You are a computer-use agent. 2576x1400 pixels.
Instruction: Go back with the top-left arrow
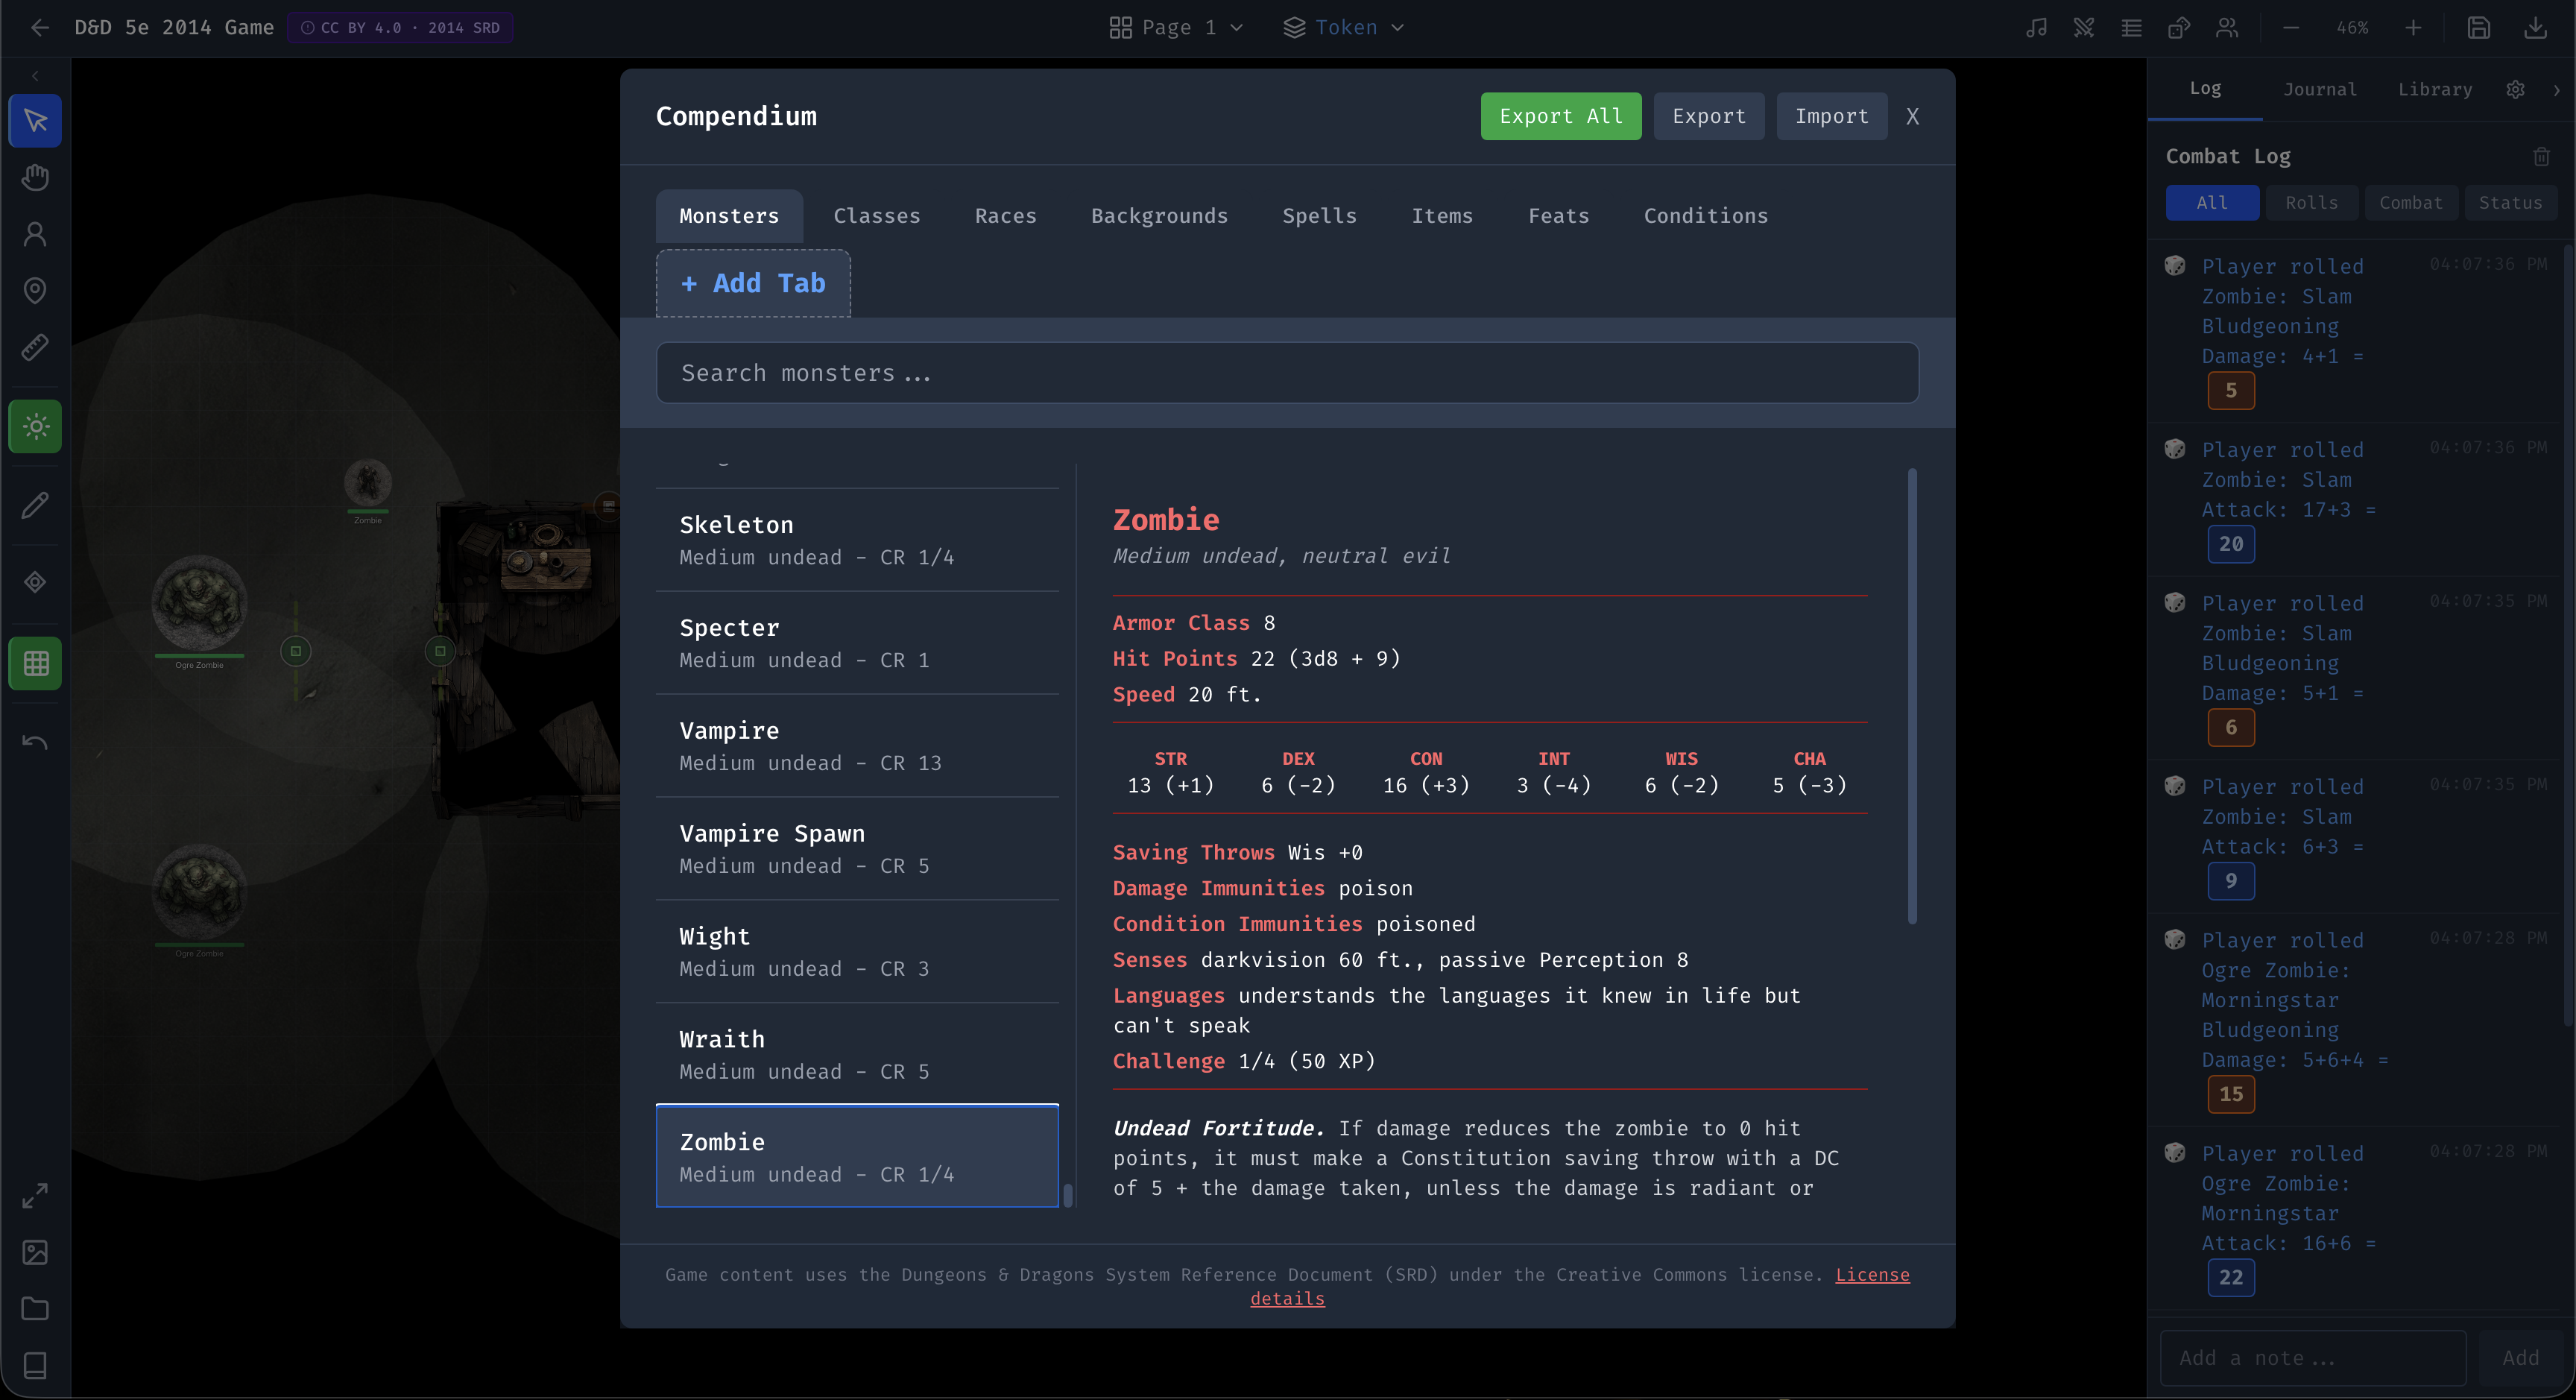(x=40, y=28)
